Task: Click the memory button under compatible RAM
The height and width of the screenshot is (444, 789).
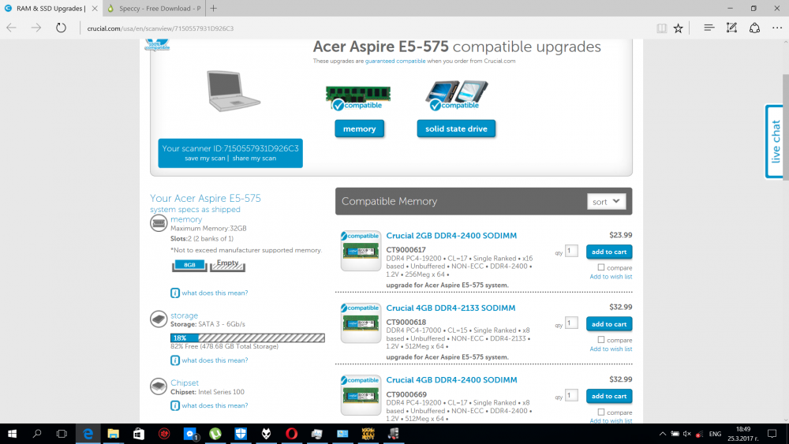Action: [359, 129]
